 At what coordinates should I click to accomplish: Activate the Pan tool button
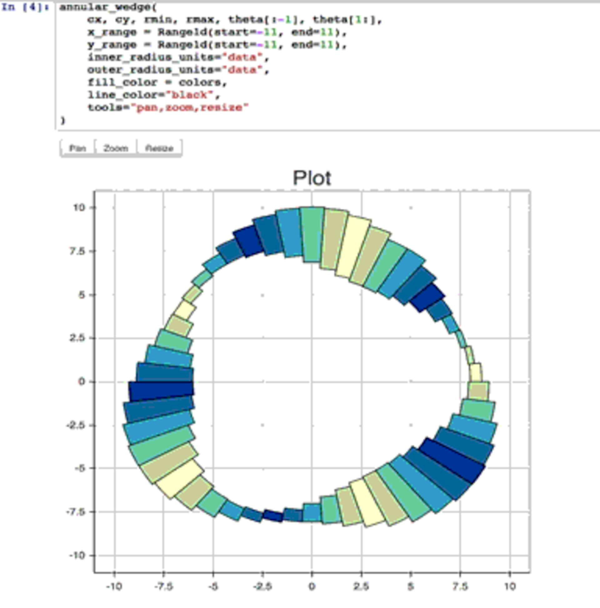pyautogui.click(x=77, y=148)
